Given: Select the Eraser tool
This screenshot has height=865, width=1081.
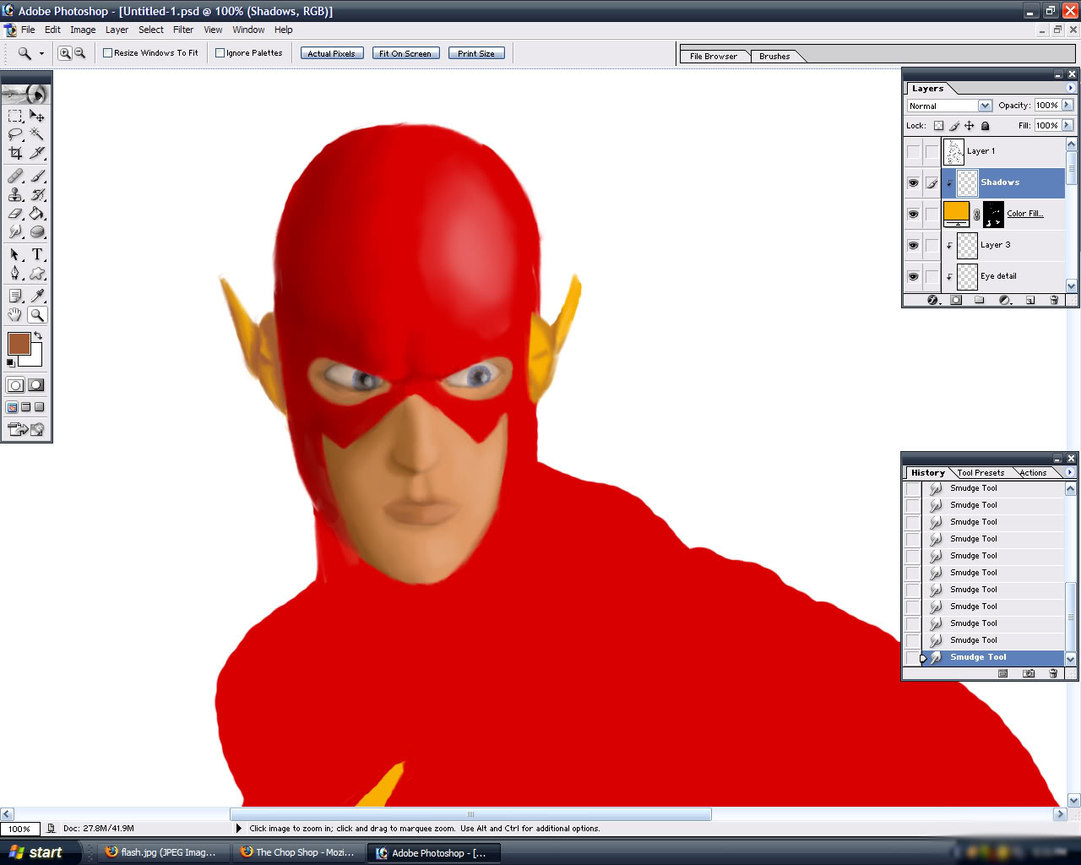Looking at the screenshot, I should (15, 213).
